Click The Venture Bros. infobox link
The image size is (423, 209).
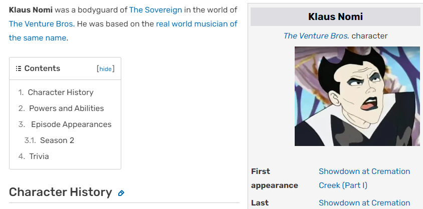pos(316,35)
